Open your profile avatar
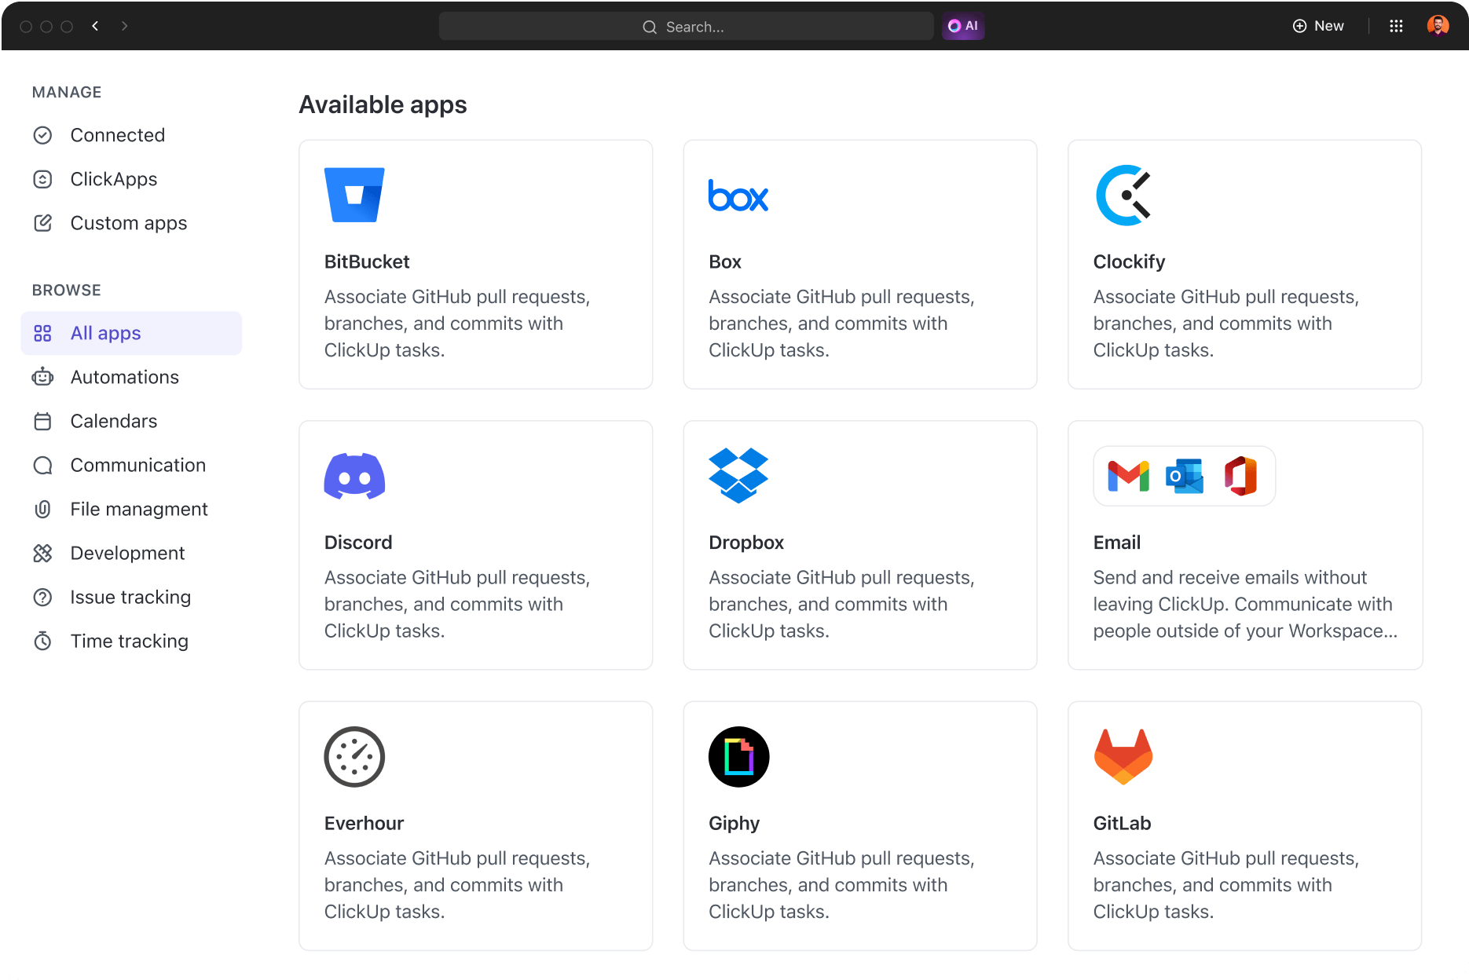Screen dimensions: 1469x980 1438,25
